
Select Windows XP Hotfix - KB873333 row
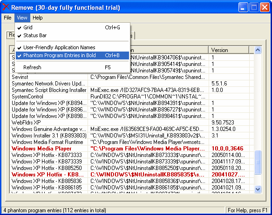pyautogui.click(x=132, y=155)
